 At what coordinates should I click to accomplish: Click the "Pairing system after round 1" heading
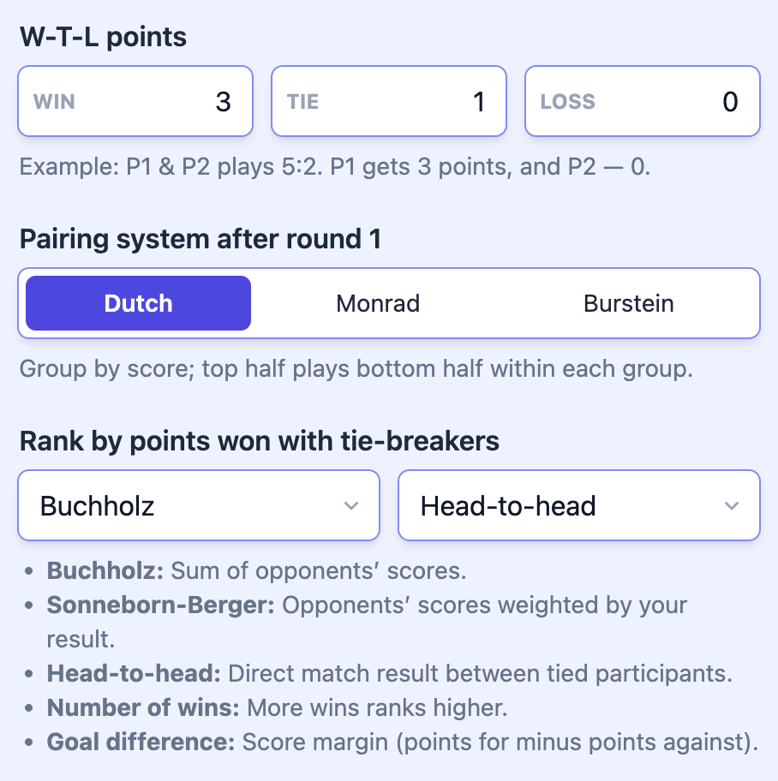[x=200, y=239]
